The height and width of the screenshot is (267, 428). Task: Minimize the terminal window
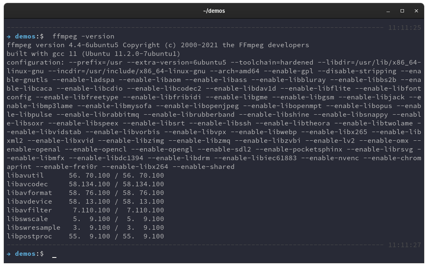pos(388,11)
